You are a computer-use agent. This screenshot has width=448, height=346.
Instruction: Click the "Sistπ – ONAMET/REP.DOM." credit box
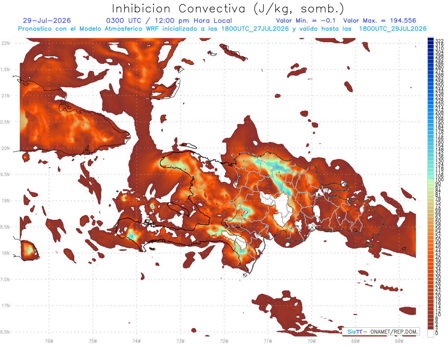[381, 331]
